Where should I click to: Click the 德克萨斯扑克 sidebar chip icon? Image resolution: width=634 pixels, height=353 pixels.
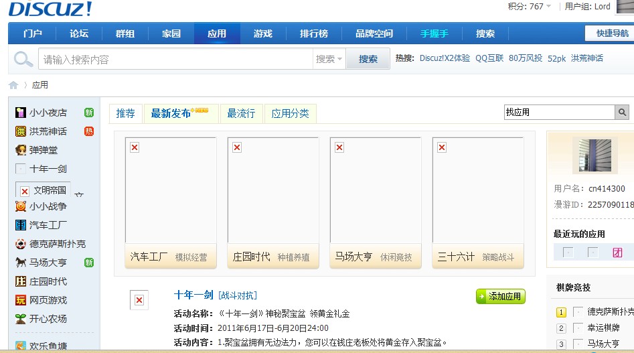coord(20,244)
